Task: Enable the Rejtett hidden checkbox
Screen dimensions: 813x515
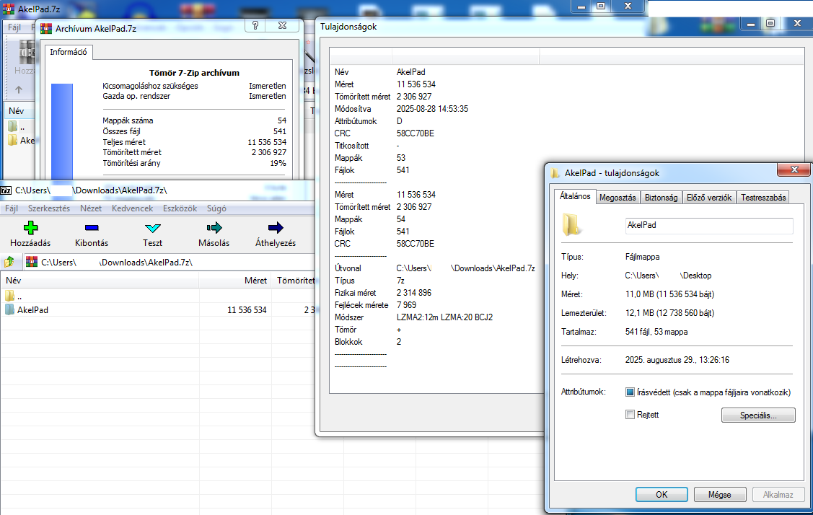Action: (x=630, y=415)
